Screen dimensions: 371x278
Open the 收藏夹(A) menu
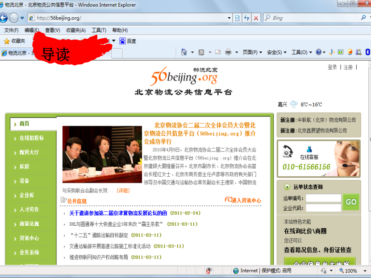coord(76,30)
